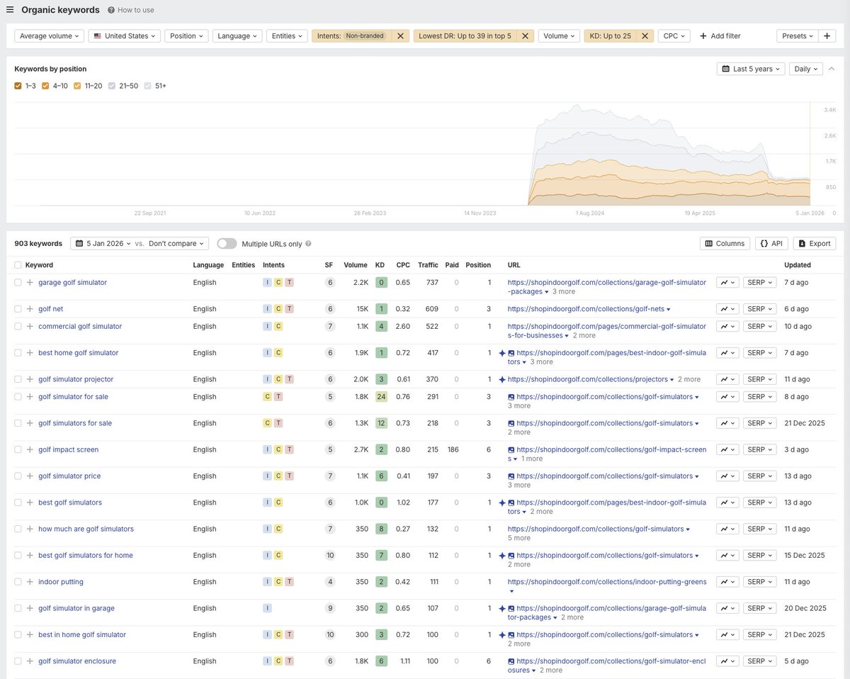This screenshot has width=850, height=679.
Task: Click the image pack icon for golf impact screen
Action: point(511,449)
